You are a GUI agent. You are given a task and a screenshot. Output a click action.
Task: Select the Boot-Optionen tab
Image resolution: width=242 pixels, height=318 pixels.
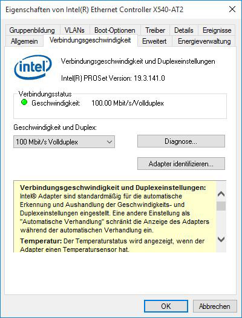[x=114, y=30]
